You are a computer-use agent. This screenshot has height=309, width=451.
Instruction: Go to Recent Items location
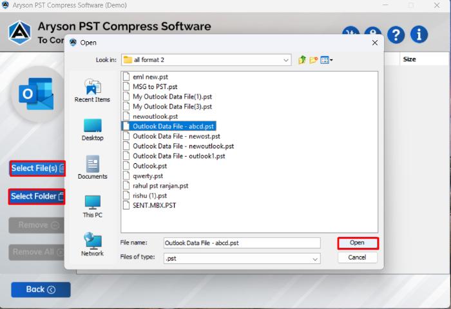[x=92, y=91]
